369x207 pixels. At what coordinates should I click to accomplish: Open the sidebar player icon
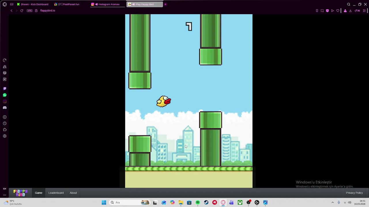(x=5, y=117)
